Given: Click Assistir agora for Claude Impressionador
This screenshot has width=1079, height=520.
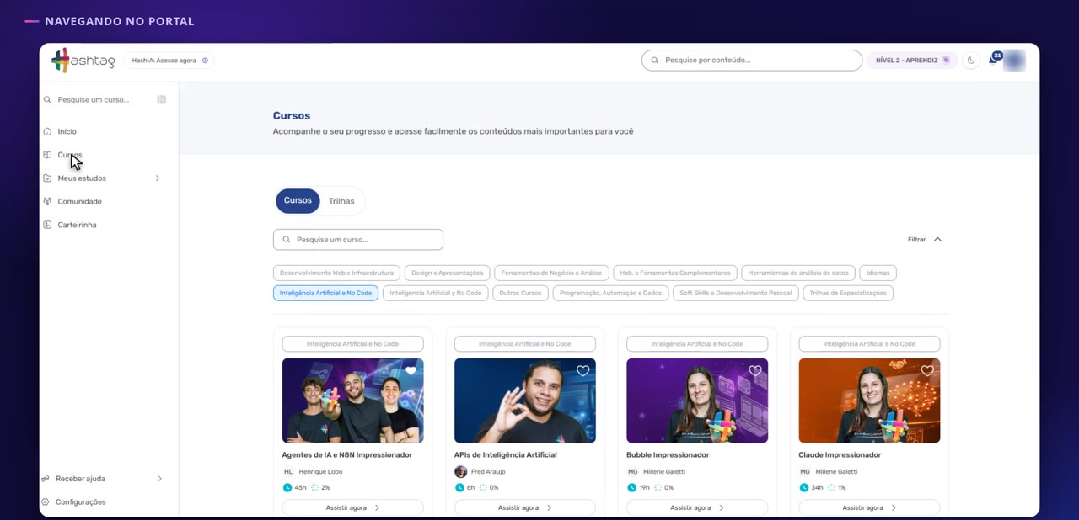Looking at the screenshot, I should tap(869, 508).
